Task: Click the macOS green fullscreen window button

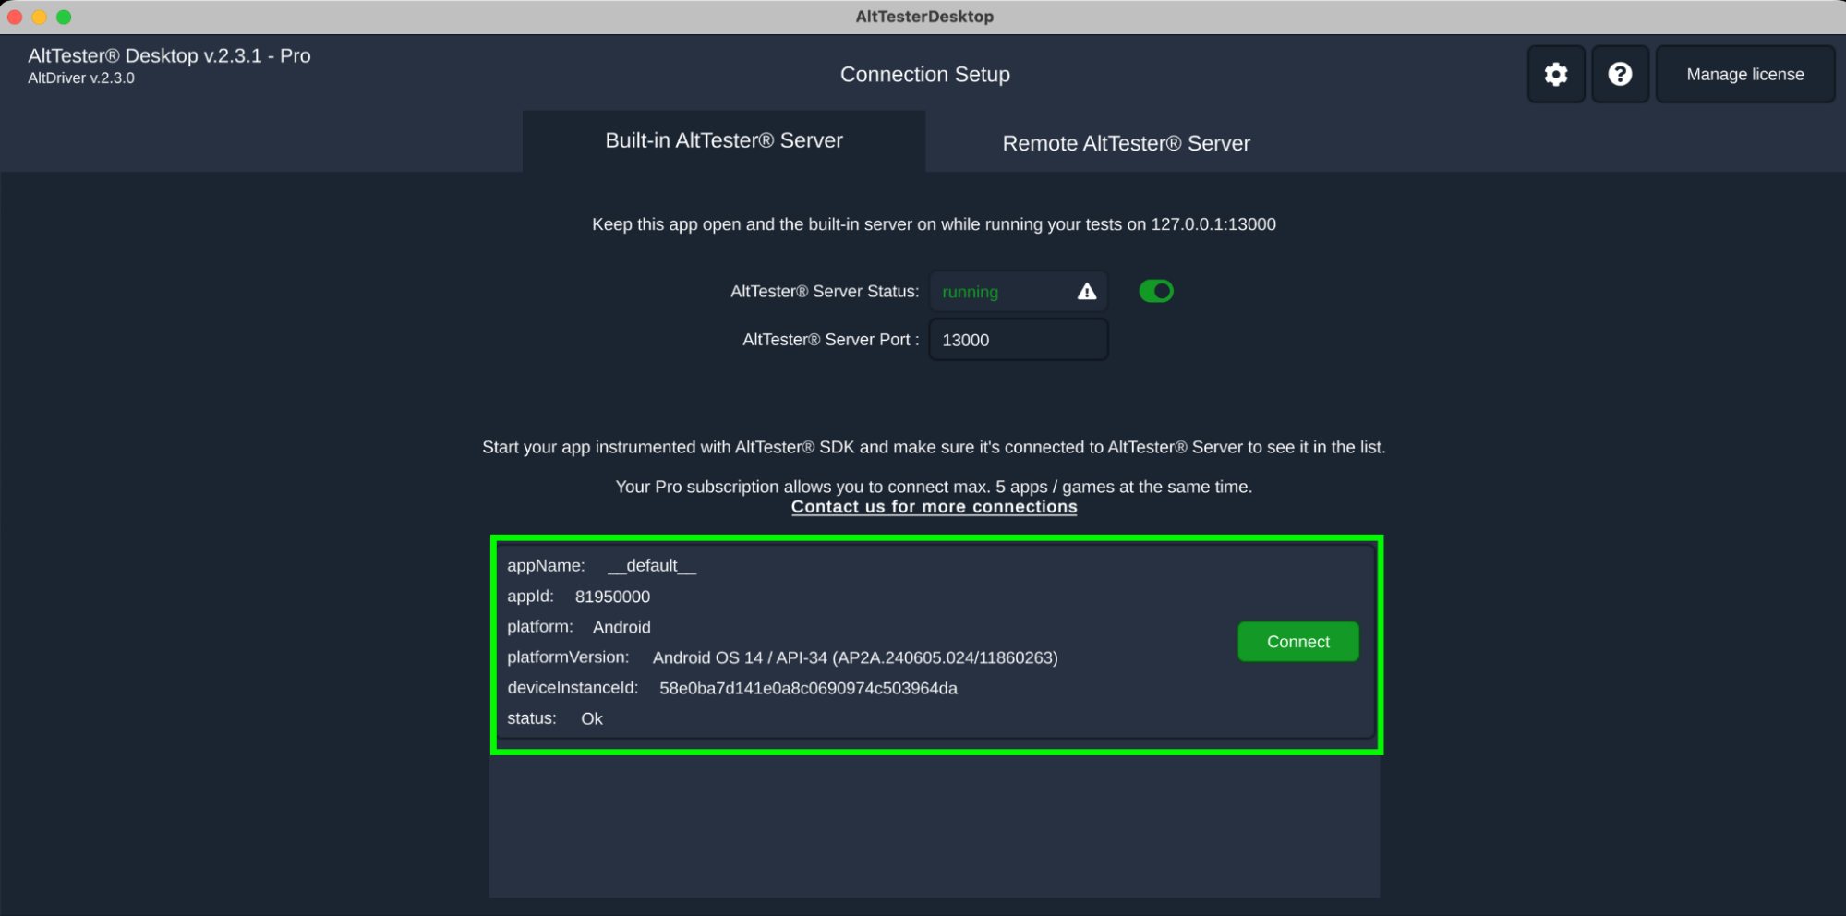Action: 64,17
